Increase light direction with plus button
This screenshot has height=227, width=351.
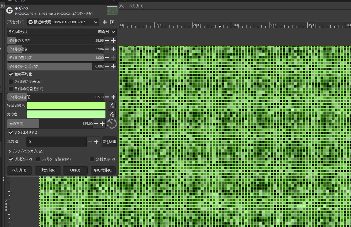click(x=102, y=124)
